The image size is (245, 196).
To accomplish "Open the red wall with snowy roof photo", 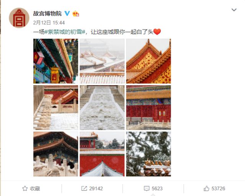I will pyautogui.click(x=102, y=154).
